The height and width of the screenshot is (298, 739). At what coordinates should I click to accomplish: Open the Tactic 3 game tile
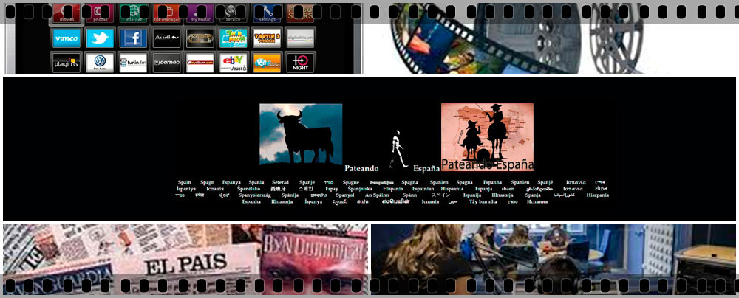tap(267, 38)
